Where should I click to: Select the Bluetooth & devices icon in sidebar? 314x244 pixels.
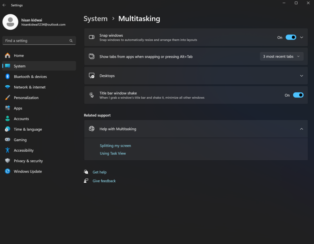pyautogui.click(x=8, y=76)
